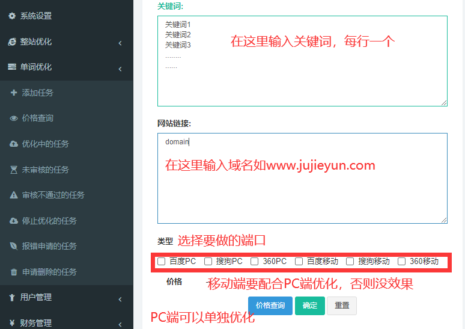Click the plus icon beside 添加任务

pos(14,93)
